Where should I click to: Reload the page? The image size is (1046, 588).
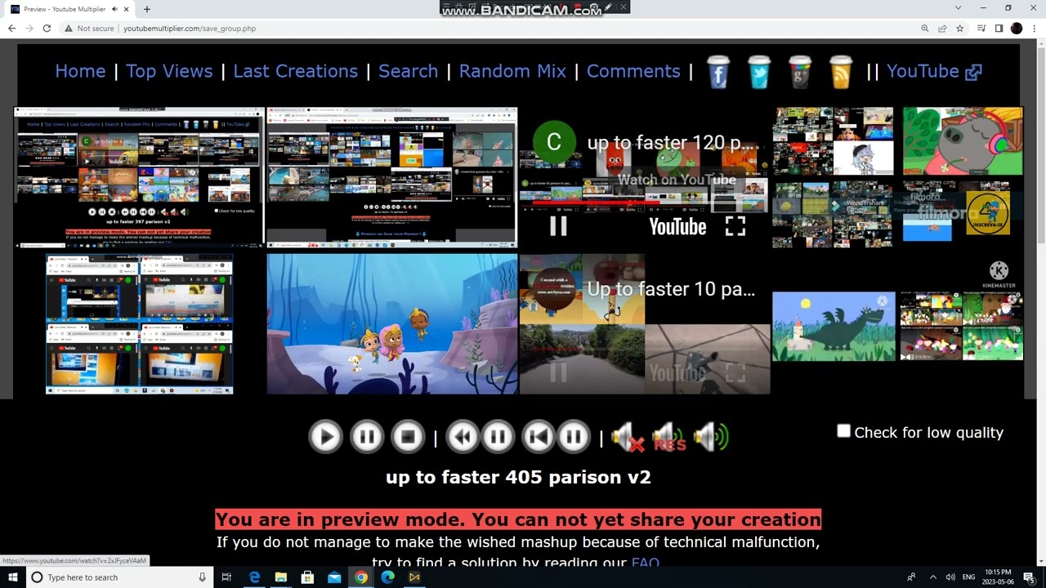pyautogui.click(x=47, y=28)
